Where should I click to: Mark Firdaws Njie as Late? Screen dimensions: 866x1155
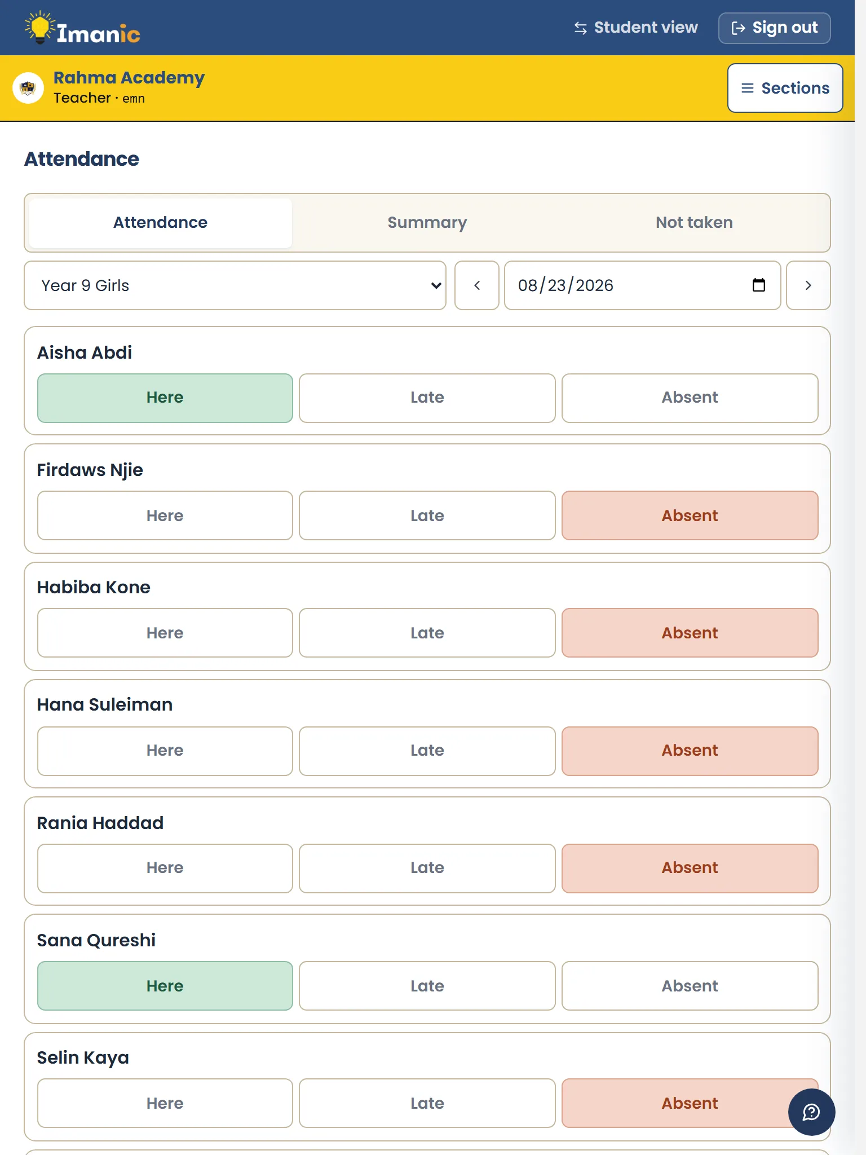[427, 515]
